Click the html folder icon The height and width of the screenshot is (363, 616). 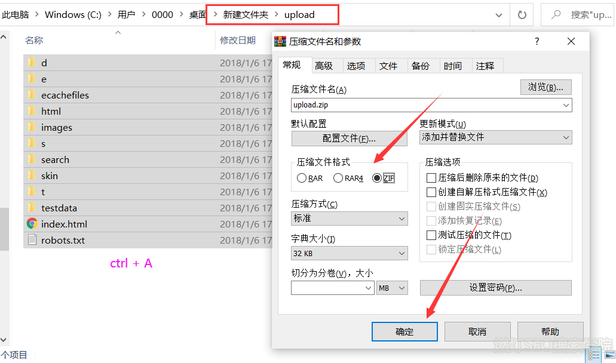coord(32,110)
